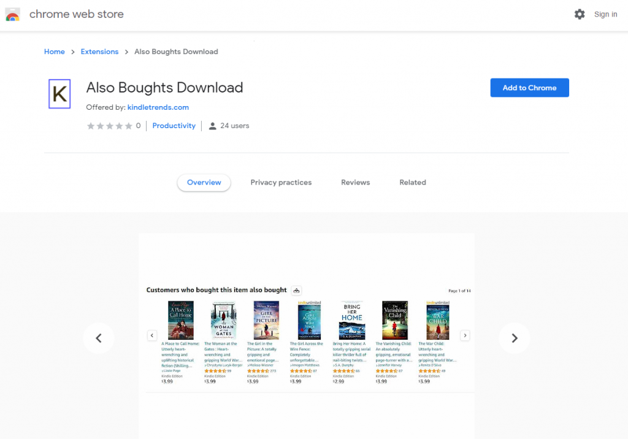Click 'The War Child' book cover
Viewport: 628px width, 439px height.
pyautogui.click(x=438, y=322)
